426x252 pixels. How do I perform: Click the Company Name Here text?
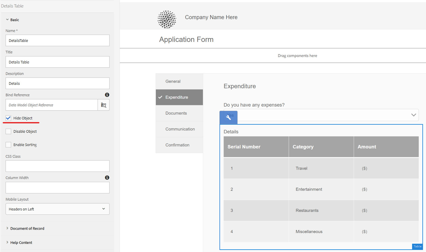point(211,17)
